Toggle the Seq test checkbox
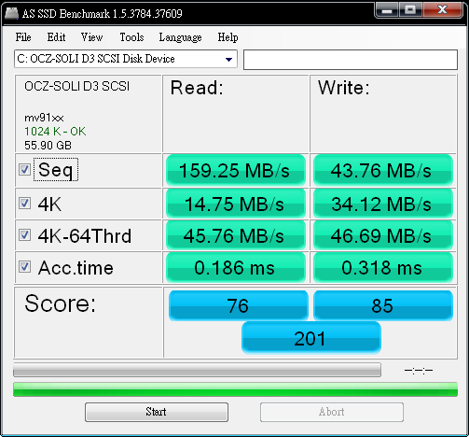Viewport: 469px width, 437px height. point(24,170)
